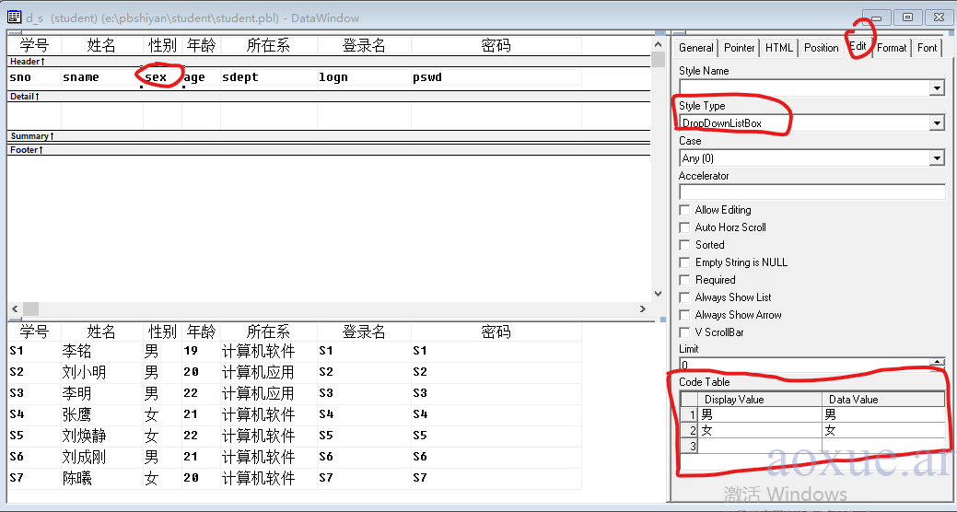Open the Position tab
This screenshot has width=957, height=512.
tap(821, 48)
